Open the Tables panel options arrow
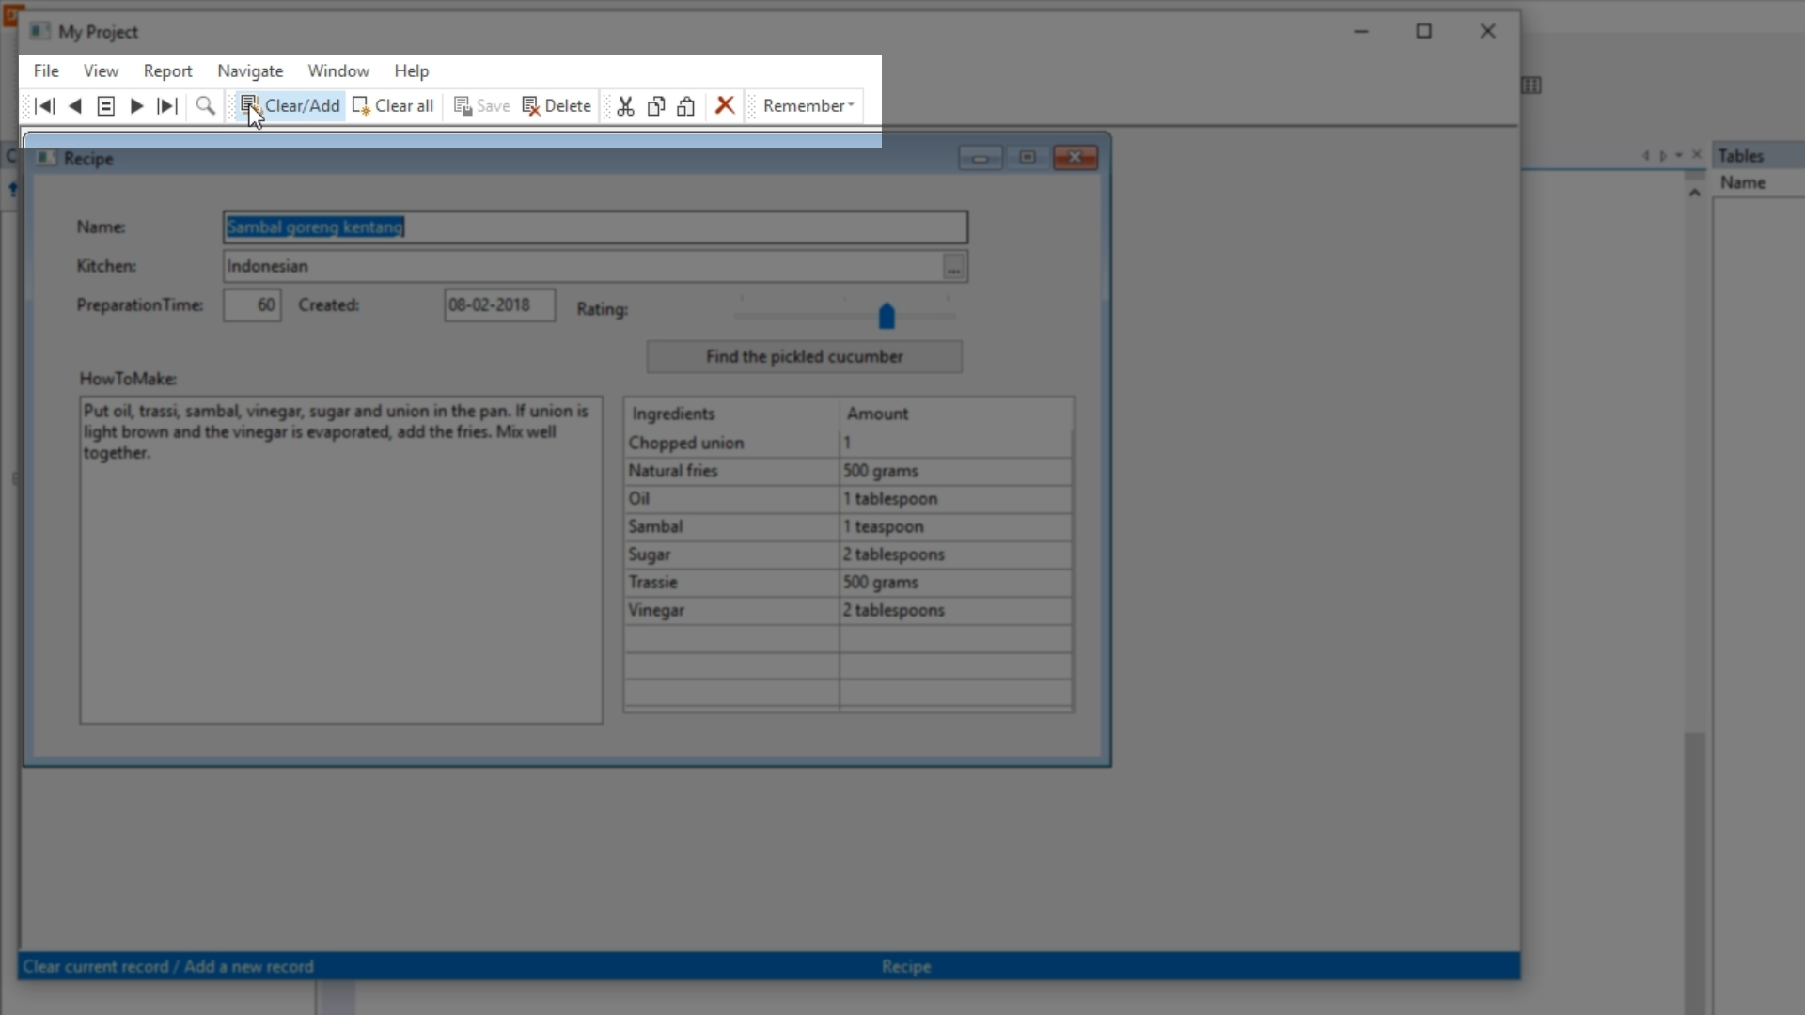The height and width of the screenshot is (1015, 1805). (x=1679, y=155)
